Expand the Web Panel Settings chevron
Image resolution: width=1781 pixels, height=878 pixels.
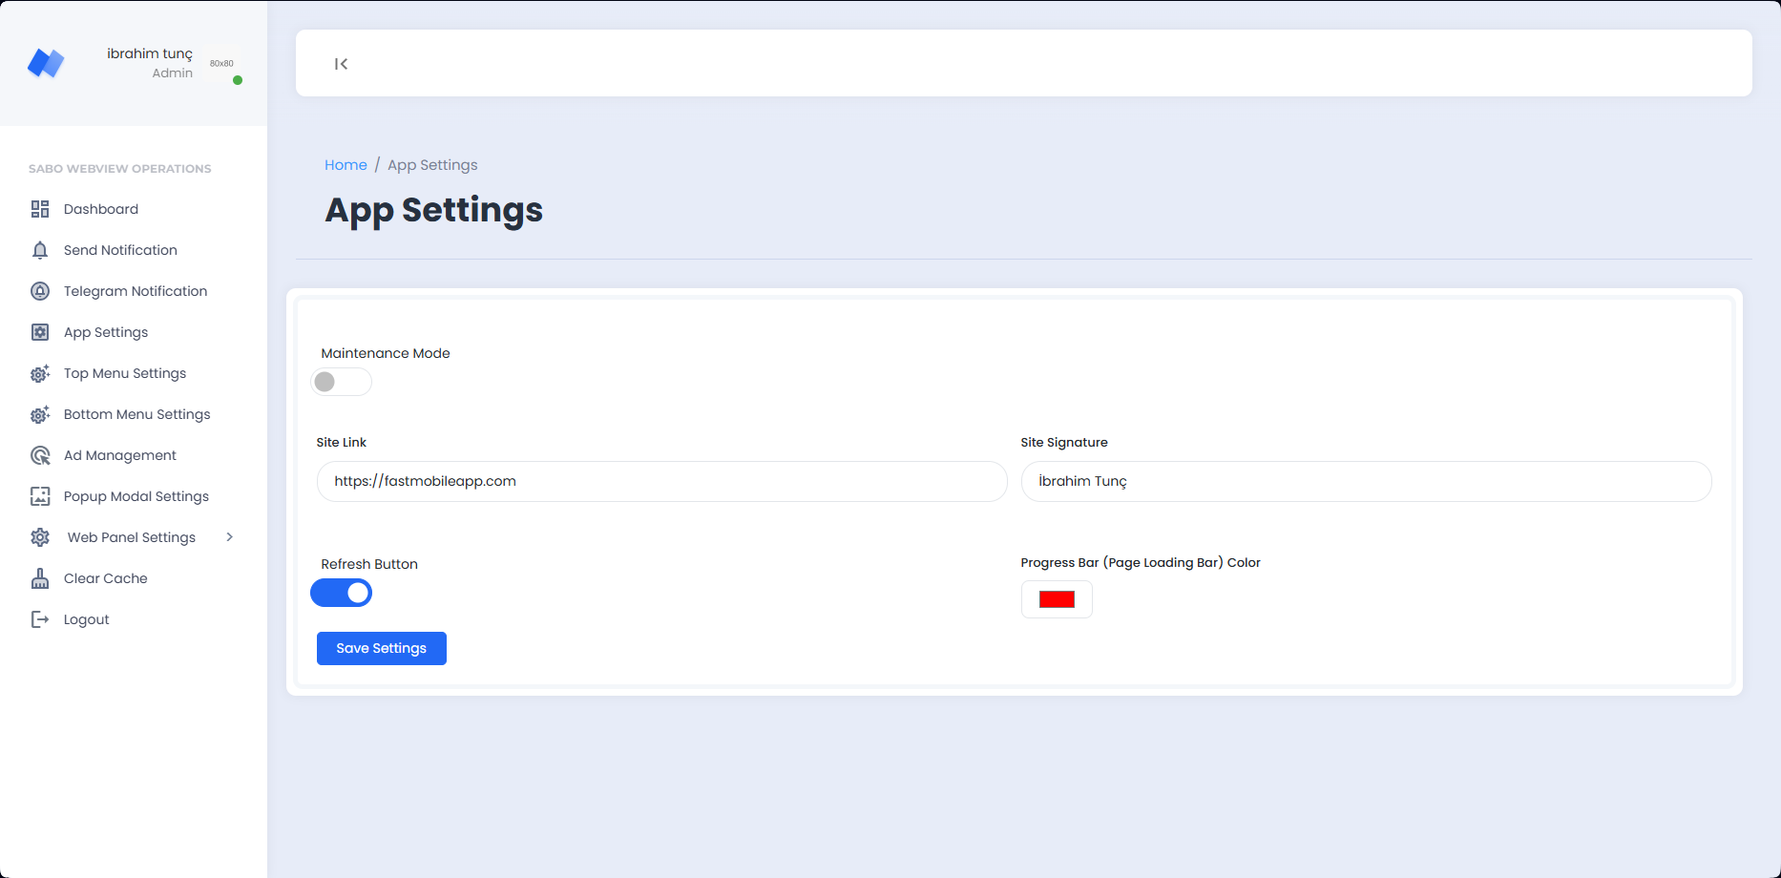229,537
